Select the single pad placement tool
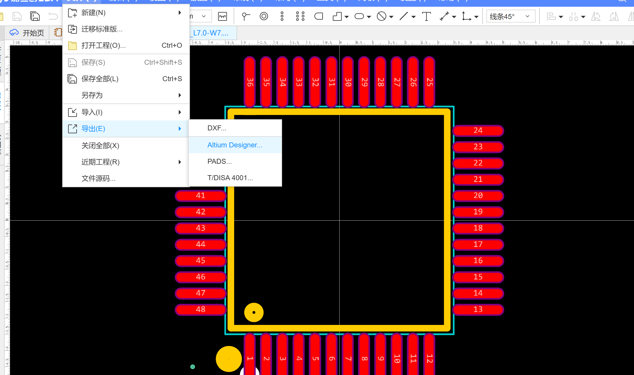This screenshot has width=634, height=375. (246, 16)
